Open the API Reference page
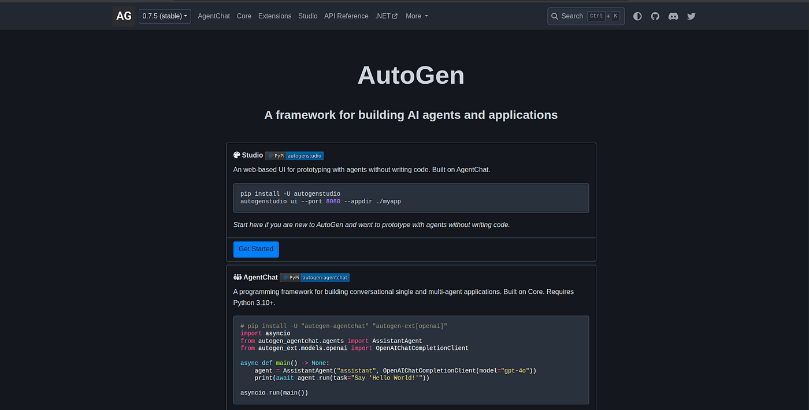Viewport: 809px width, 410px height. 346,16
